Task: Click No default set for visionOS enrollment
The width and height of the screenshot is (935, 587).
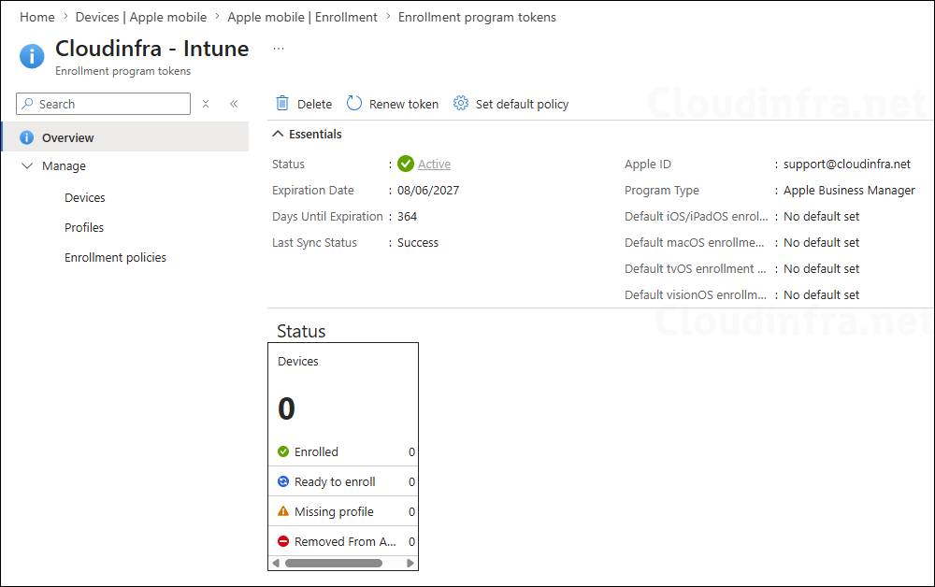Action: click(821, 295)
